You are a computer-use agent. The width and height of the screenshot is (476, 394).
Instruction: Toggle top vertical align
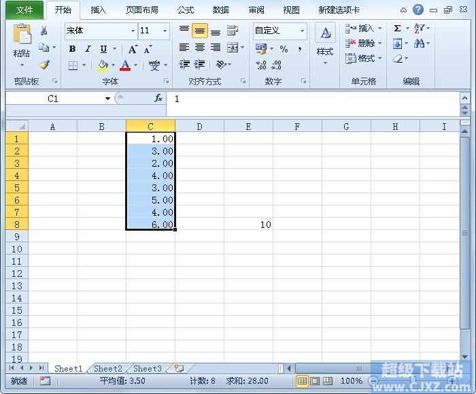184,31
